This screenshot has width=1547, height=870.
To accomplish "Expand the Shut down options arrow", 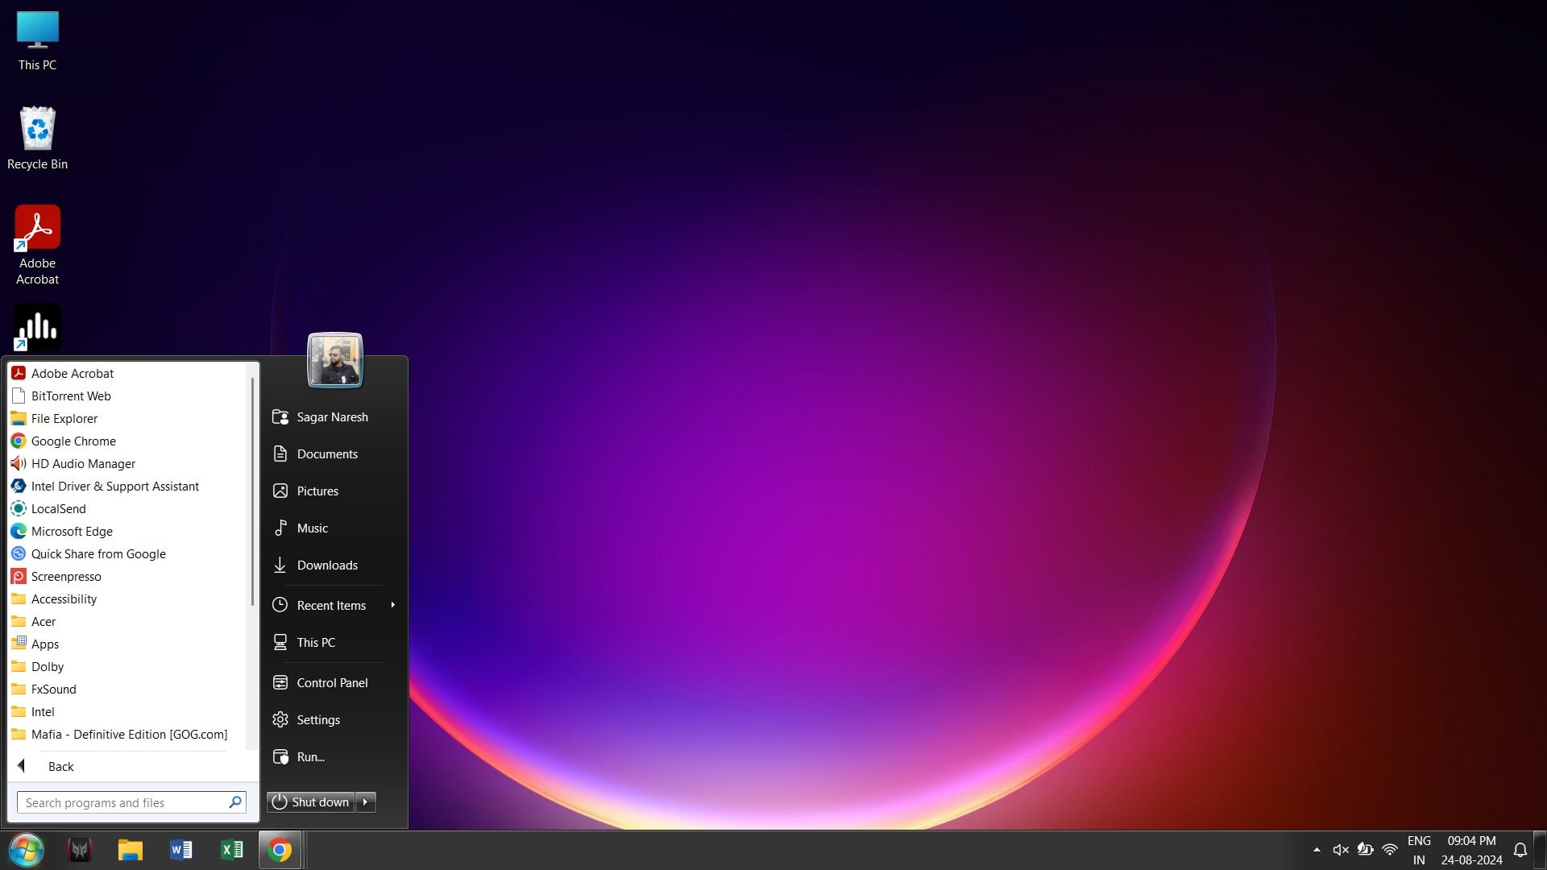I will coord(367,802).
